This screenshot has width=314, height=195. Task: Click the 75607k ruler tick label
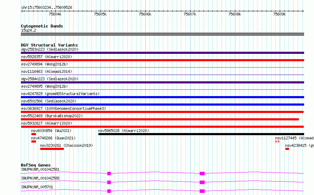(190, 14)
